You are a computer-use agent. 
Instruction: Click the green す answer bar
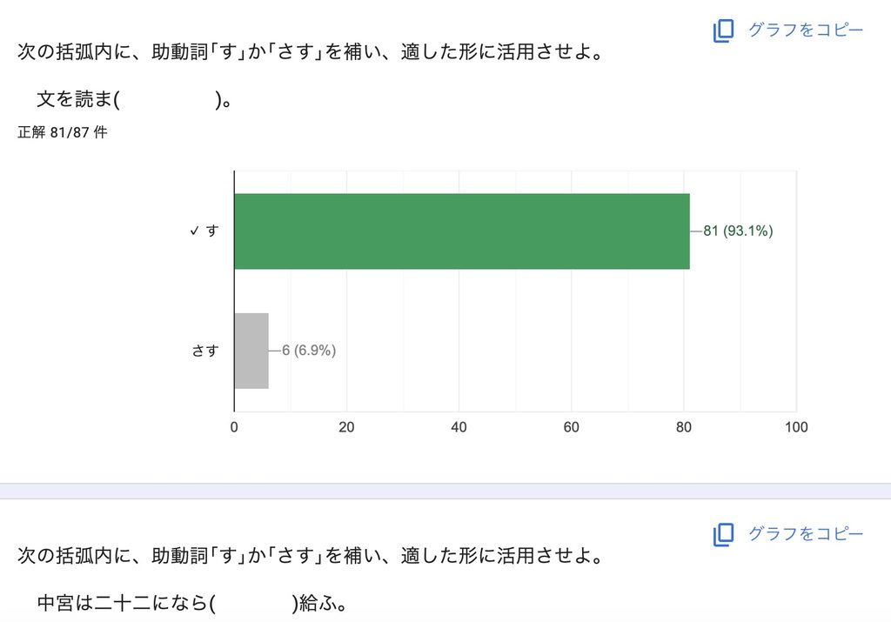[462, 231]
